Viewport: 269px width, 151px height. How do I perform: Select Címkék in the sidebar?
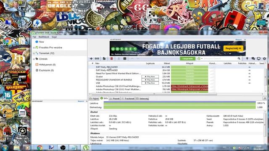point(43,59)
